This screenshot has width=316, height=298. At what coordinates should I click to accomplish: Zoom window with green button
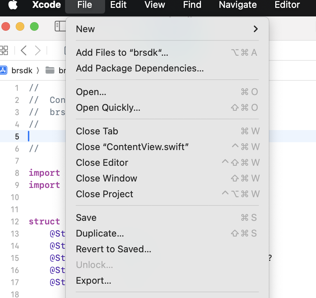click(x=34, y=26)
